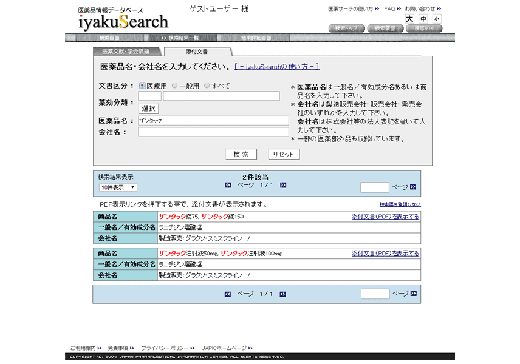520x364 pixels.
Task: Open プライバシーポリシー footer link
Action: point(168,348)
